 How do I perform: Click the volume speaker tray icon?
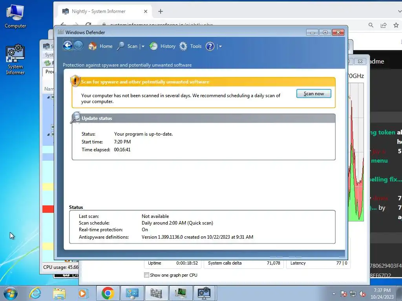pyautogui.click(x=362, y=294)
